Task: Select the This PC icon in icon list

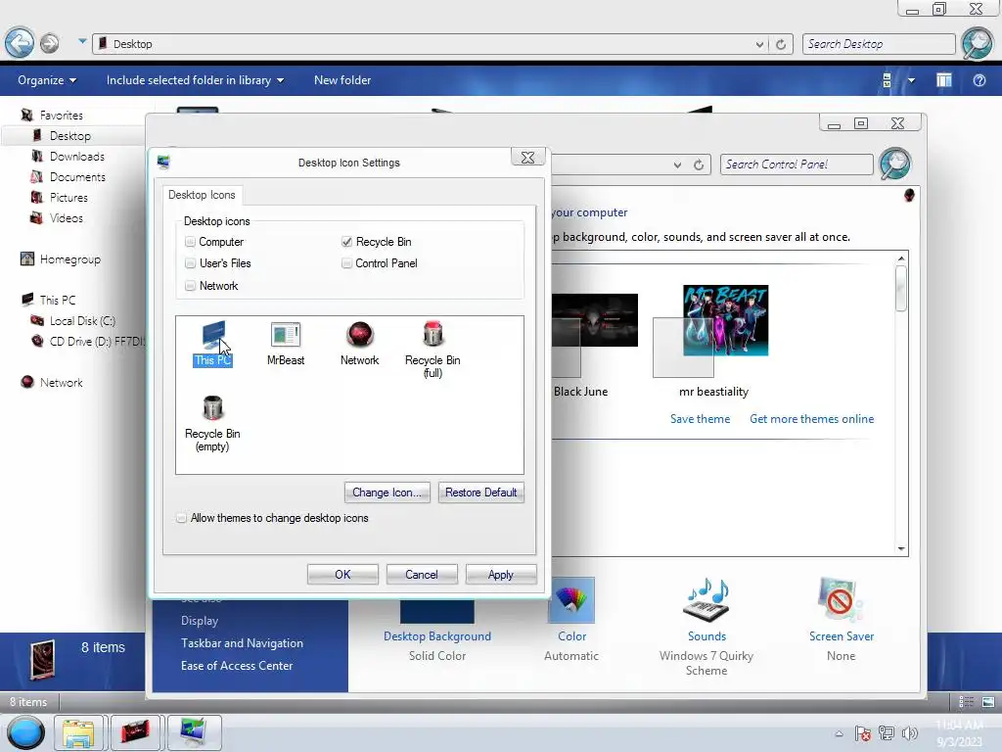Action: [x=212, y=344]
